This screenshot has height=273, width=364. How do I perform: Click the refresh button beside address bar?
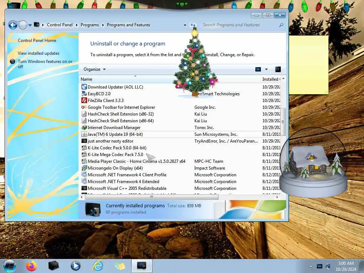[193, 25]
